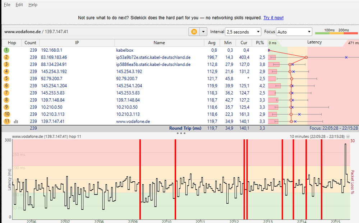Viewport: 359px width, 223px height.
Task: Select hop 6 orange circle icon
Action: (6, 85)
